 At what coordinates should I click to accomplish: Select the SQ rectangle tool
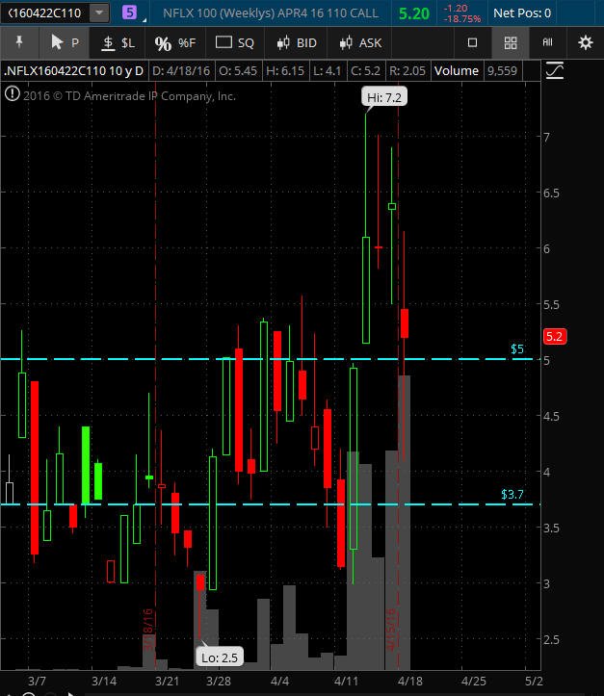click(234, 42)
